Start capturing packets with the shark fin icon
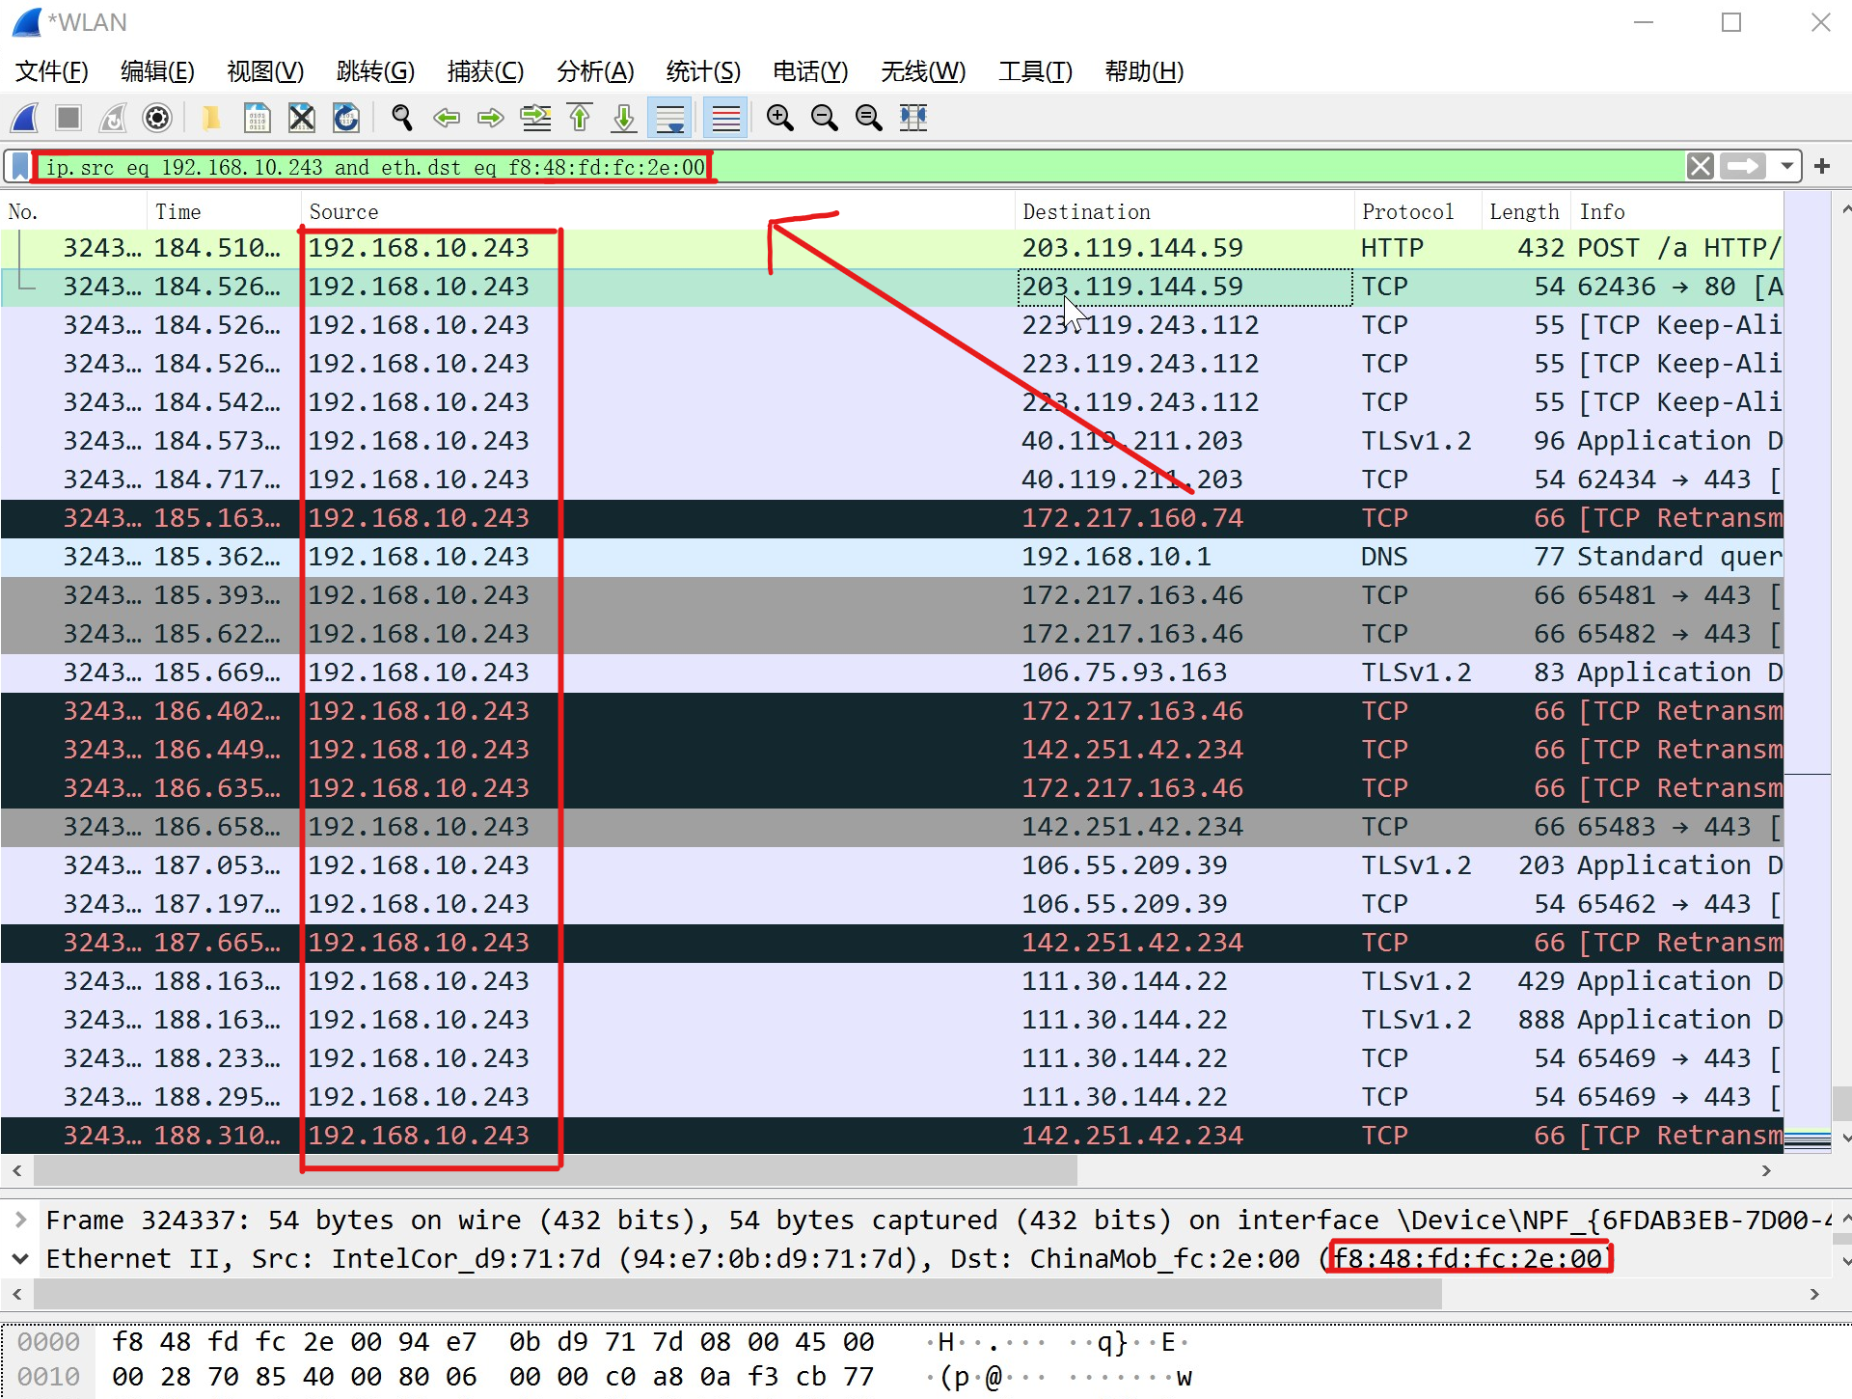This screenshot has width=1852, height=1399. point(25,118)
